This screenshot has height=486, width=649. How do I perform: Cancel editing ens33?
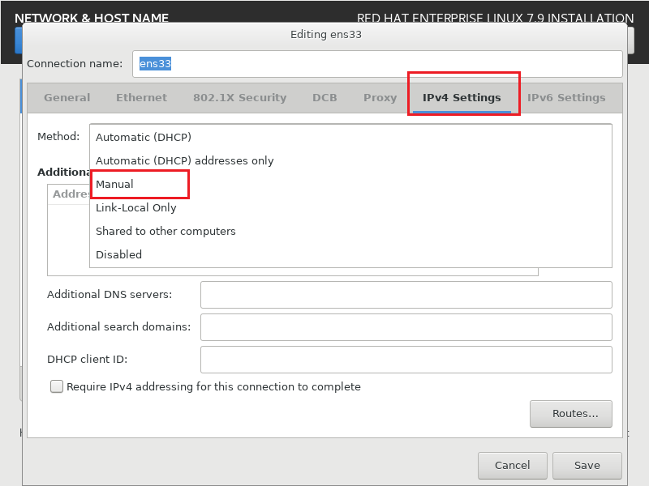click(x=513, y=465)
